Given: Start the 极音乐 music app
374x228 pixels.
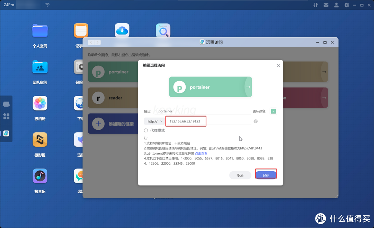Looking at the screenshot, I should pyautogui.click(x=40, y=176).
